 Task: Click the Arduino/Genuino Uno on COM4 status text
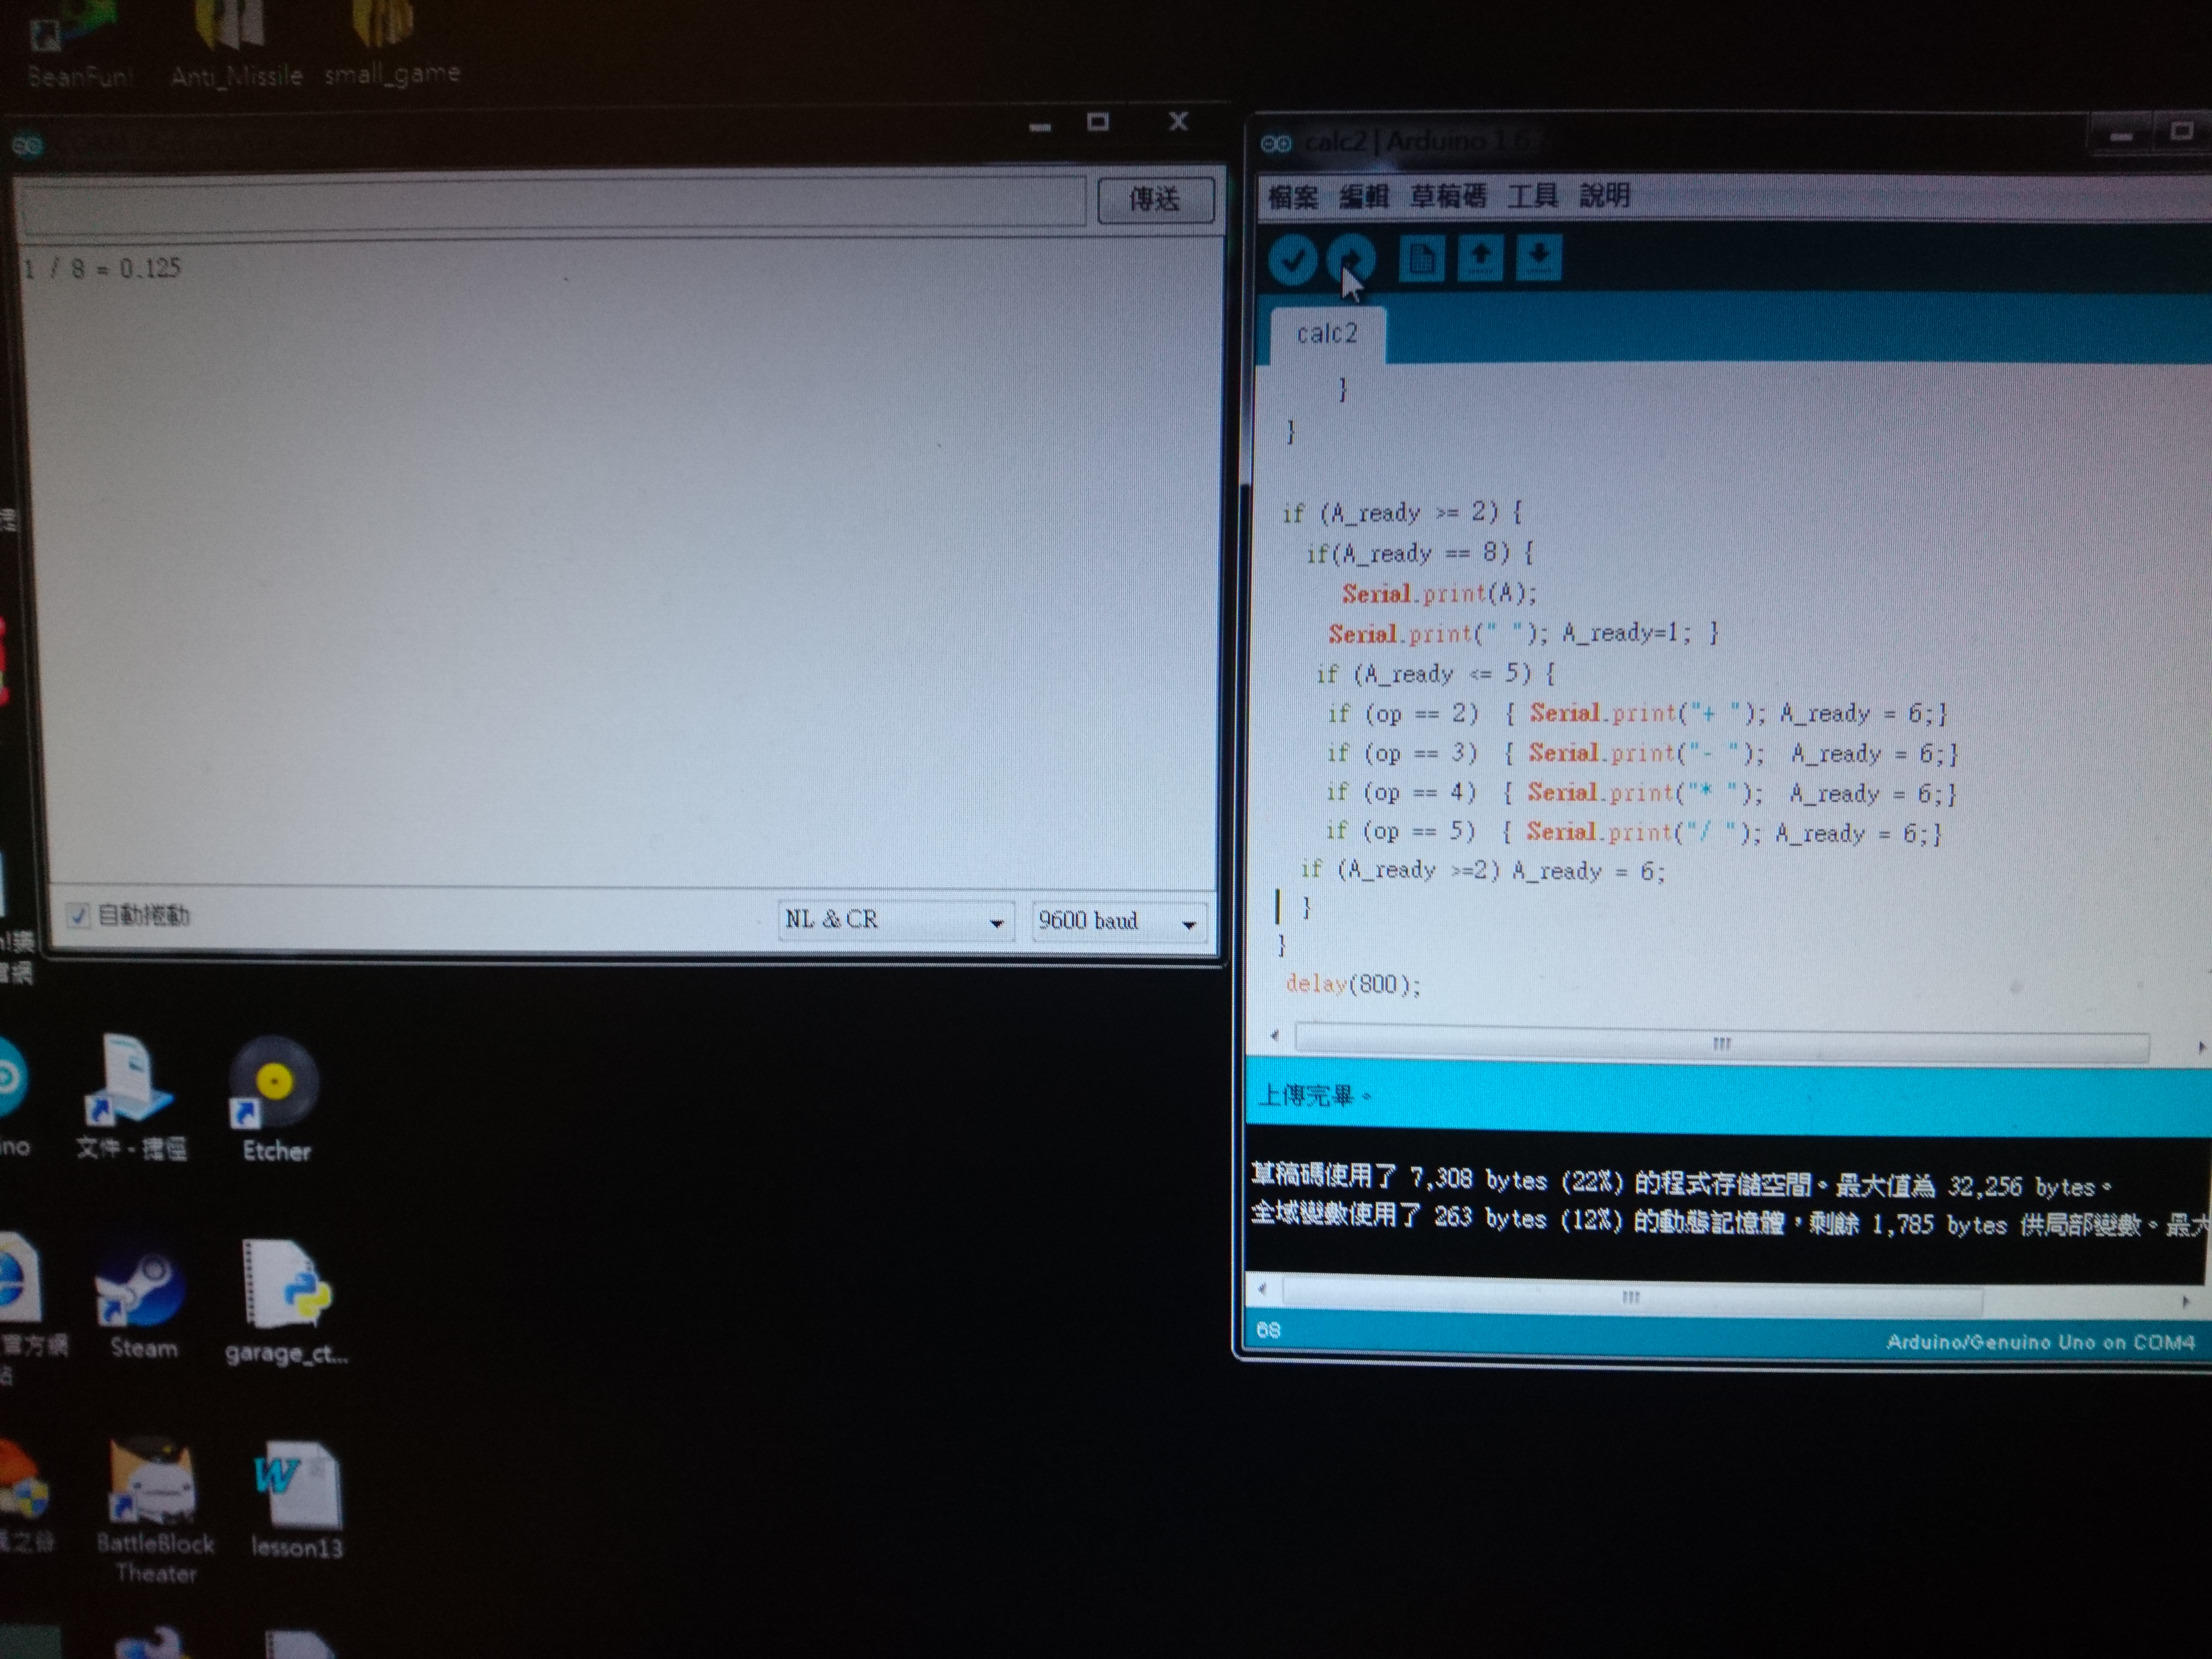2040,1342
